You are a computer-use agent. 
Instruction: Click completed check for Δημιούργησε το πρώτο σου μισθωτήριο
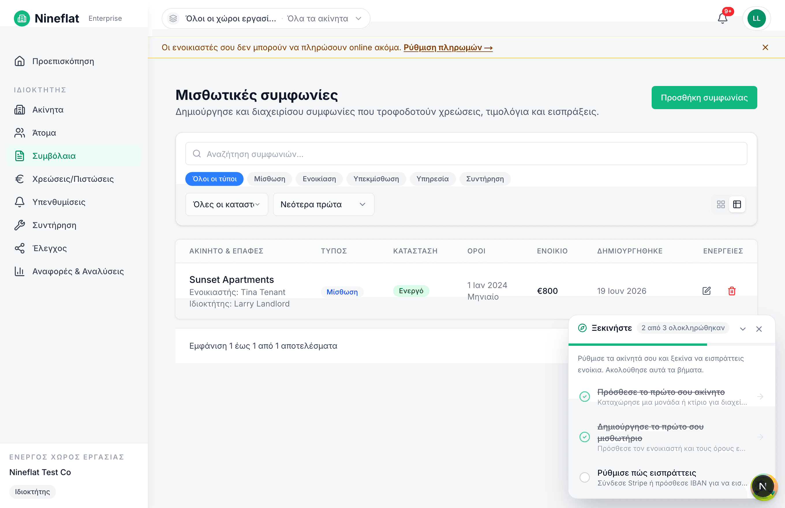pos(584,437)
